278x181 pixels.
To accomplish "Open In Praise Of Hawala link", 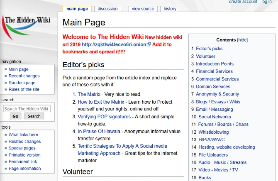I will tap(99, 131).
